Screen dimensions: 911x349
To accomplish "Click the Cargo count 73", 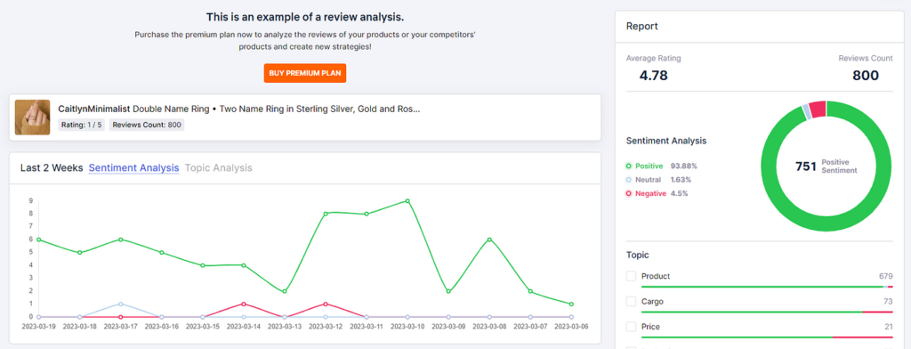I will [889, 301].
